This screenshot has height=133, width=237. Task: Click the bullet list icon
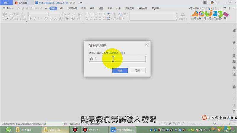[87, 14]
